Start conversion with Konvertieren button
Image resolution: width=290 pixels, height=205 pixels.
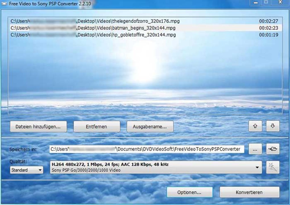tap(250, 192)
